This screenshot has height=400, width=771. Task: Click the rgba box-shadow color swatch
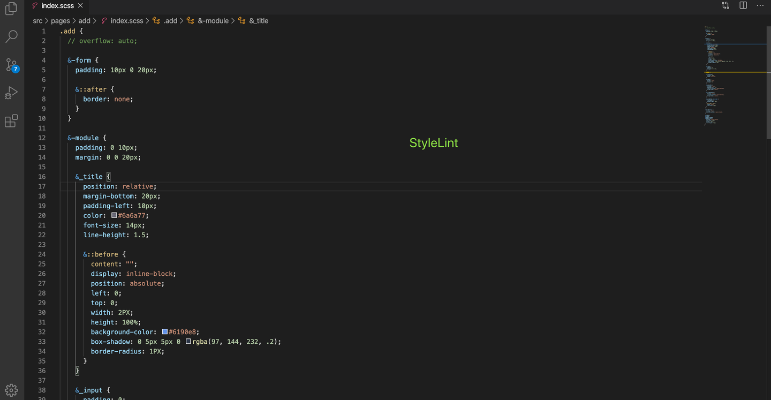(188, 342)
